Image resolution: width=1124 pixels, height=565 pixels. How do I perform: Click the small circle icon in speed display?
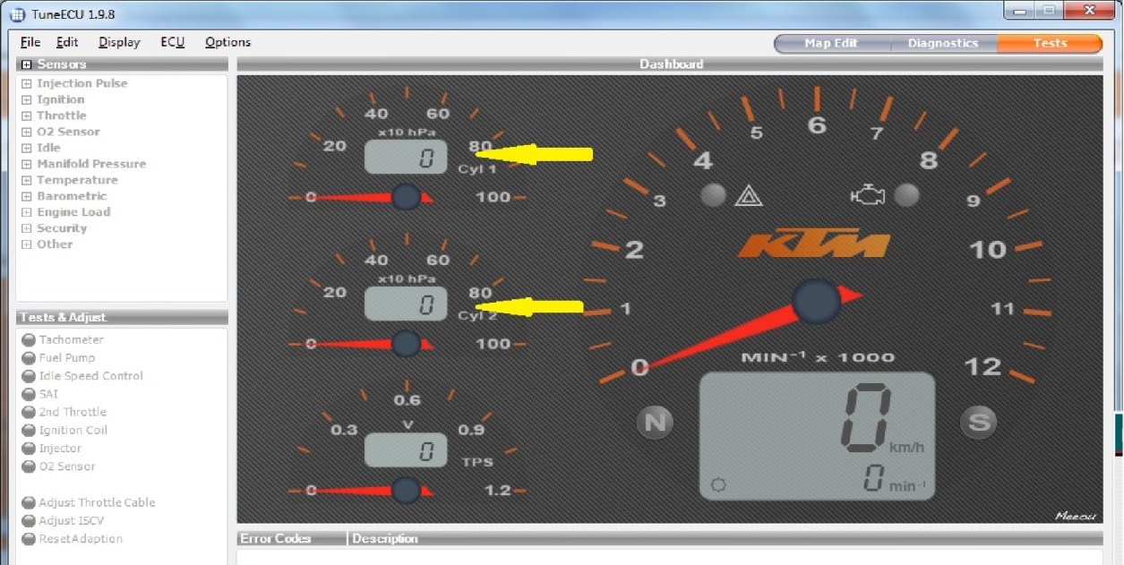[x=718, y=485]
